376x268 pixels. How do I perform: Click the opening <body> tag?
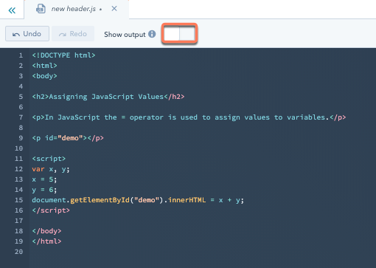pos(44,76)
